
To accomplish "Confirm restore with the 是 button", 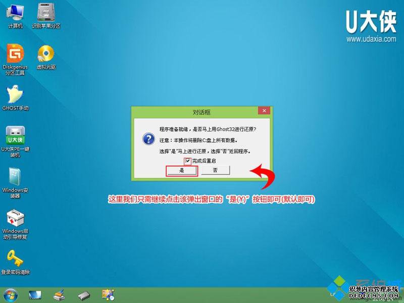I will pyautogui.click(x=182, y=171).
